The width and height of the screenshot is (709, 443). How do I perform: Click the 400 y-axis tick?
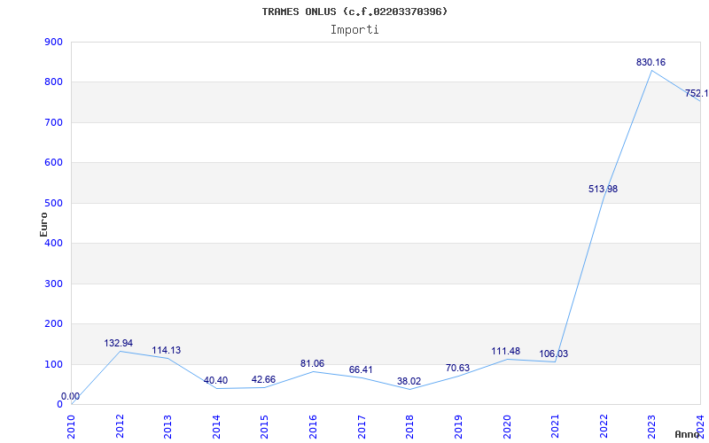(53, 243)
